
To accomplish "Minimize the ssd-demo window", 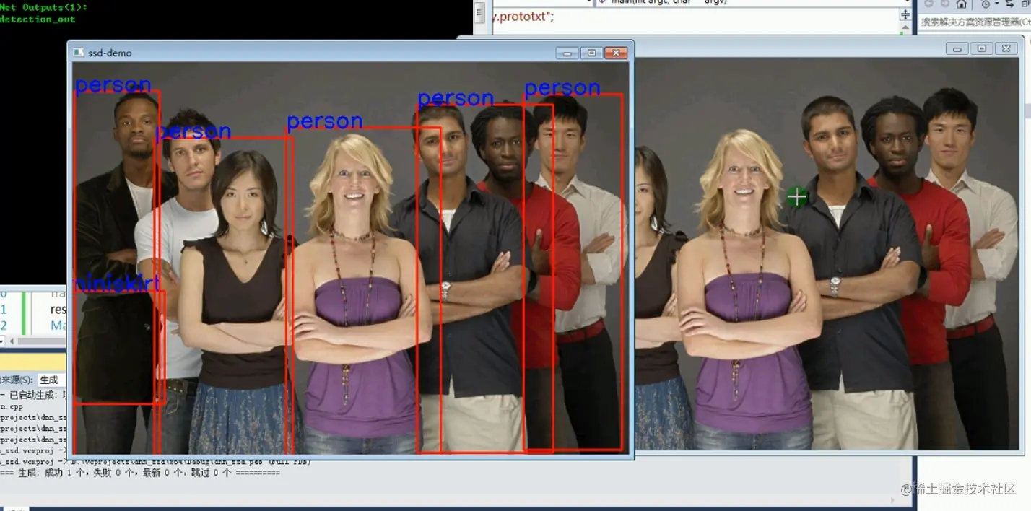I will pyautogui.click(x=567, y=53).
